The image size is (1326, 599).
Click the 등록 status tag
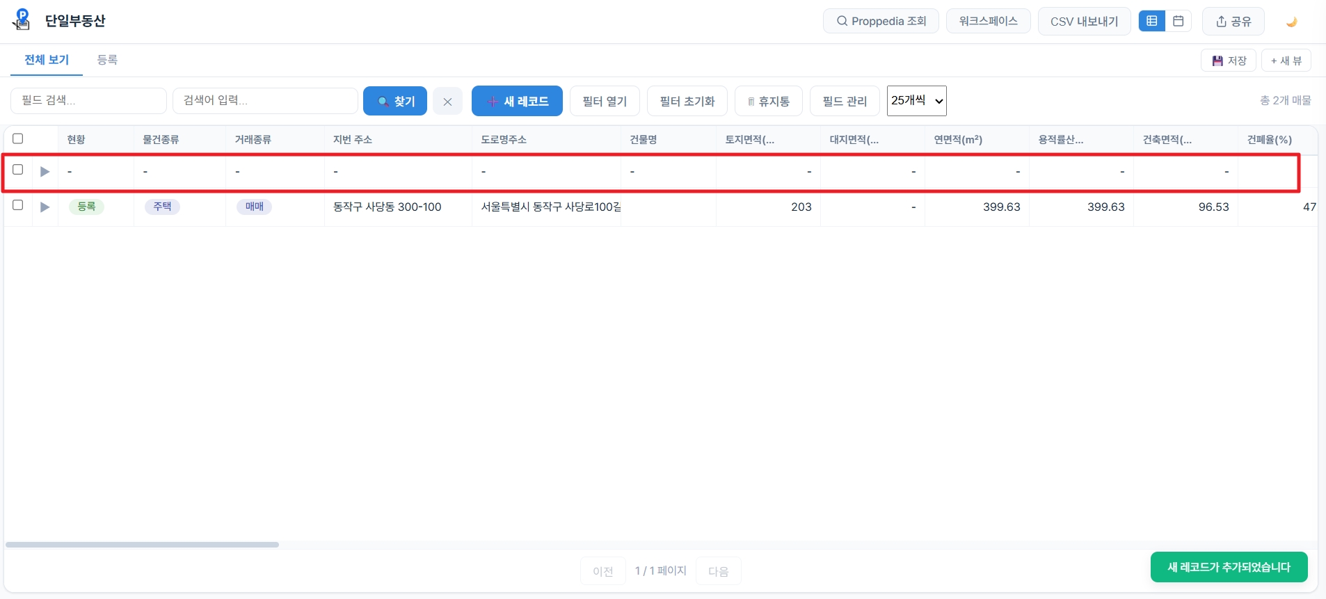click(86, 207)
